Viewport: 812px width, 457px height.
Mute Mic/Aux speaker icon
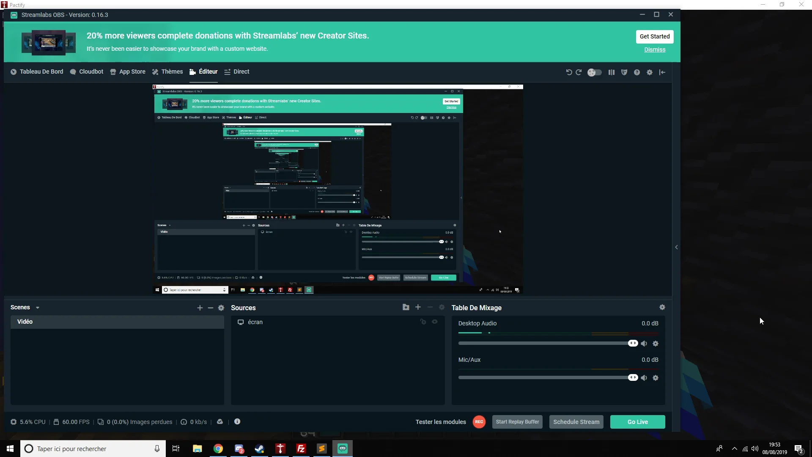click(644, 378)
